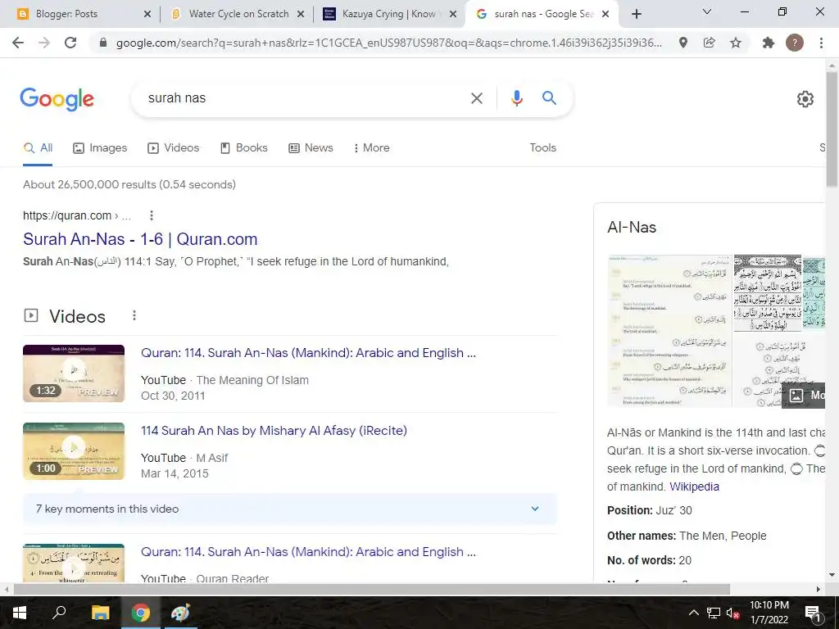Screen dimensions: 839x629
Task: Clear the search box with the X
Action: click(x=476, y=98)
